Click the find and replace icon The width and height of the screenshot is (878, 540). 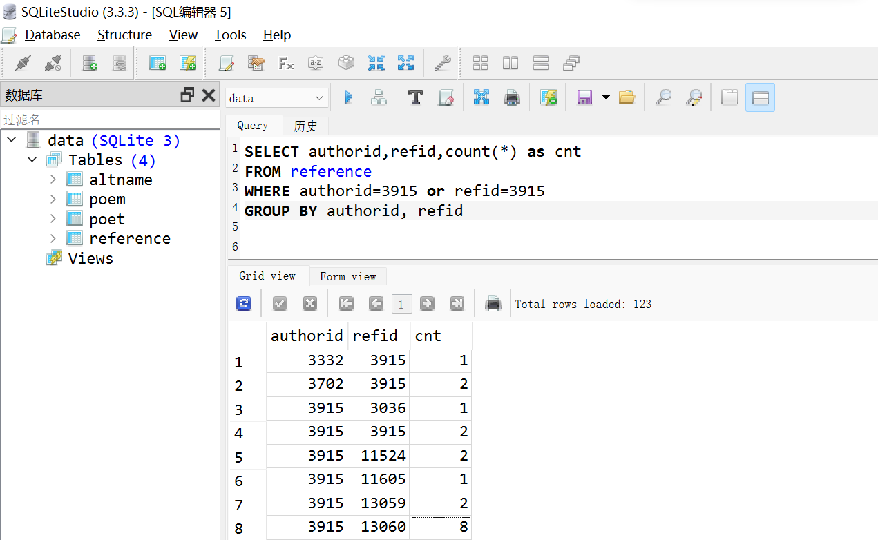tap(694, 97)
